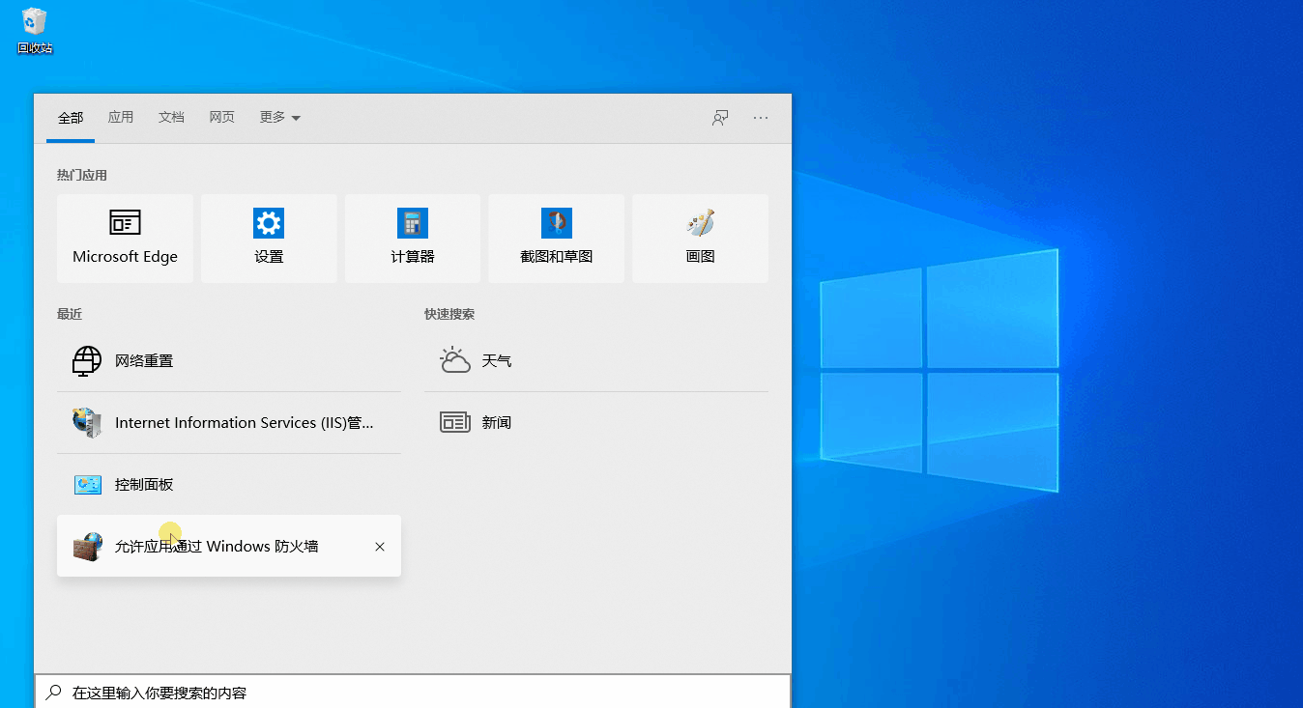Viewport: 1303px width, 708px height.
Task: Click the magnifier icon in search box
Action: [54, 693]
